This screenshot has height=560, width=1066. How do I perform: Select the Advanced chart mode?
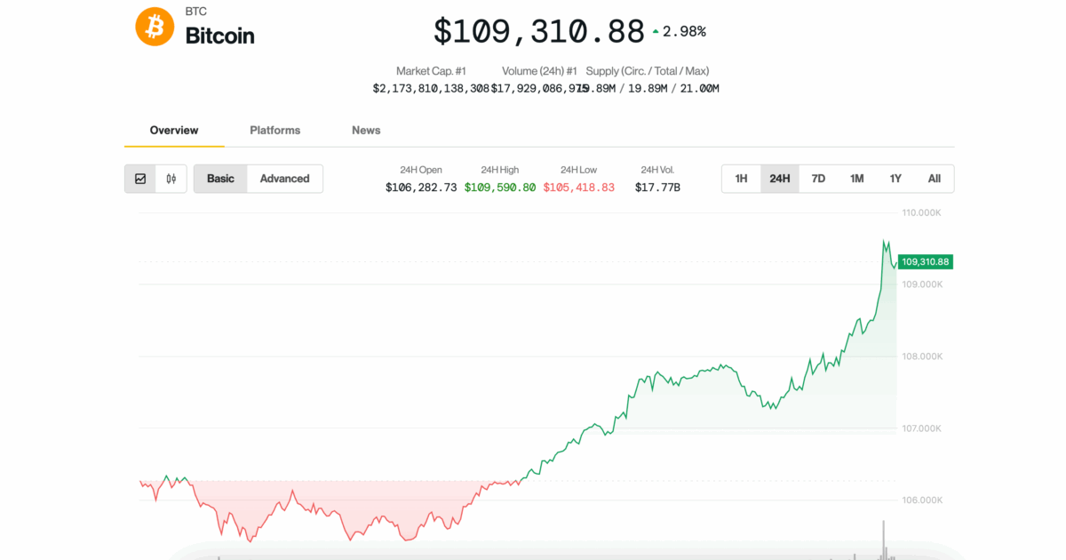285,179
